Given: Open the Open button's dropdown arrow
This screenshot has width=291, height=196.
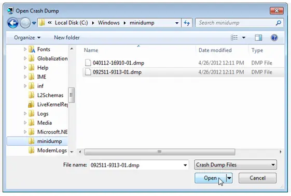Looking at the screenshot, I should point(229,178).
